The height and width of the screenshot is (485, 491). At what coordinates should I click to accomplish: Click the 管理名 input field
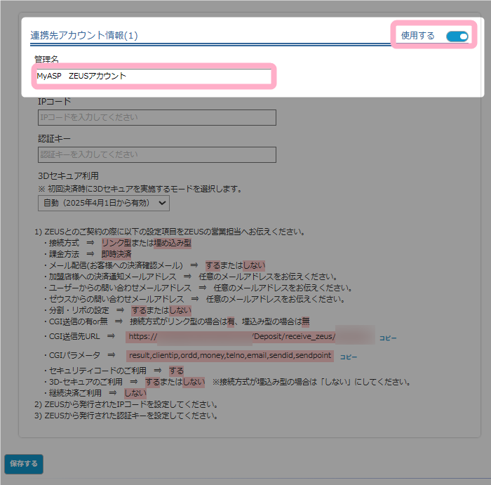coord(153,76)
